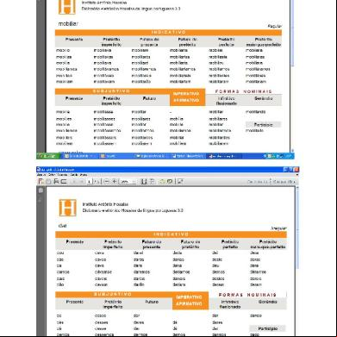Click 'Infinitivo flexionado' header in dar table
This screenshot has height=337, width=337.
coord(230,304)
